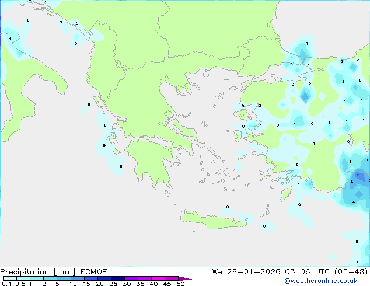Viewport: 370px width, 286px height.
Task: Click the "40" legend scale label
Action: click(x=153, y=284)
